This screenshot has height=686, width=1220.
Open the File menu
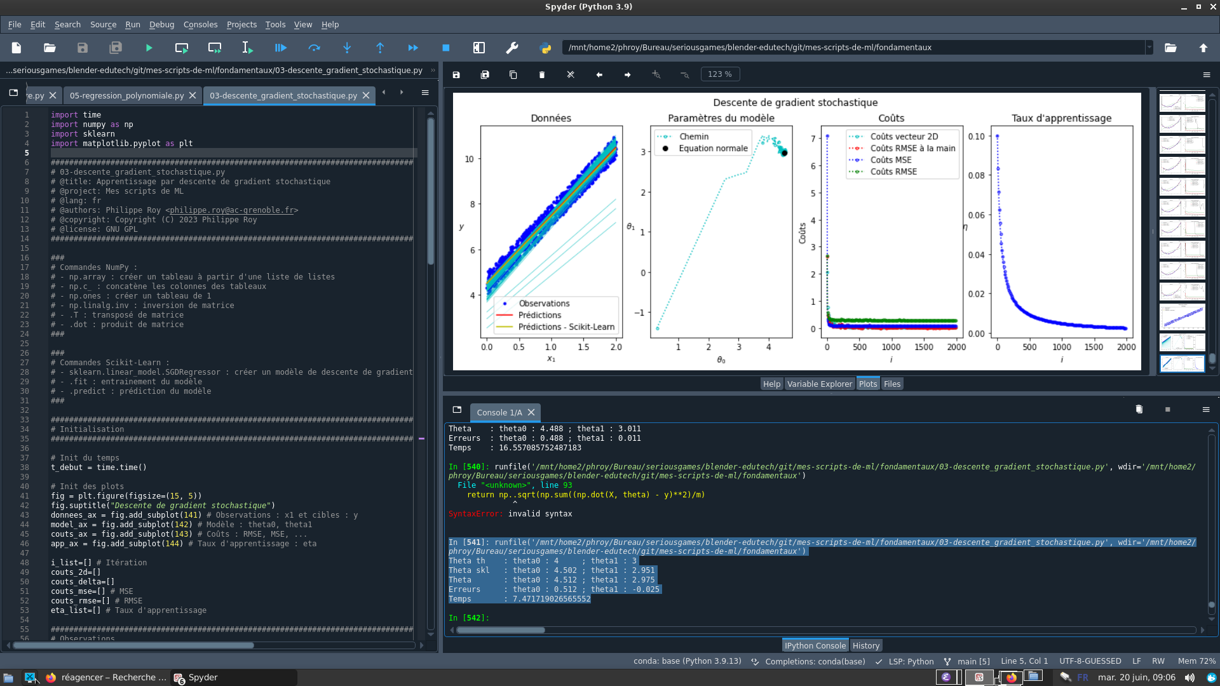point(15,24)
